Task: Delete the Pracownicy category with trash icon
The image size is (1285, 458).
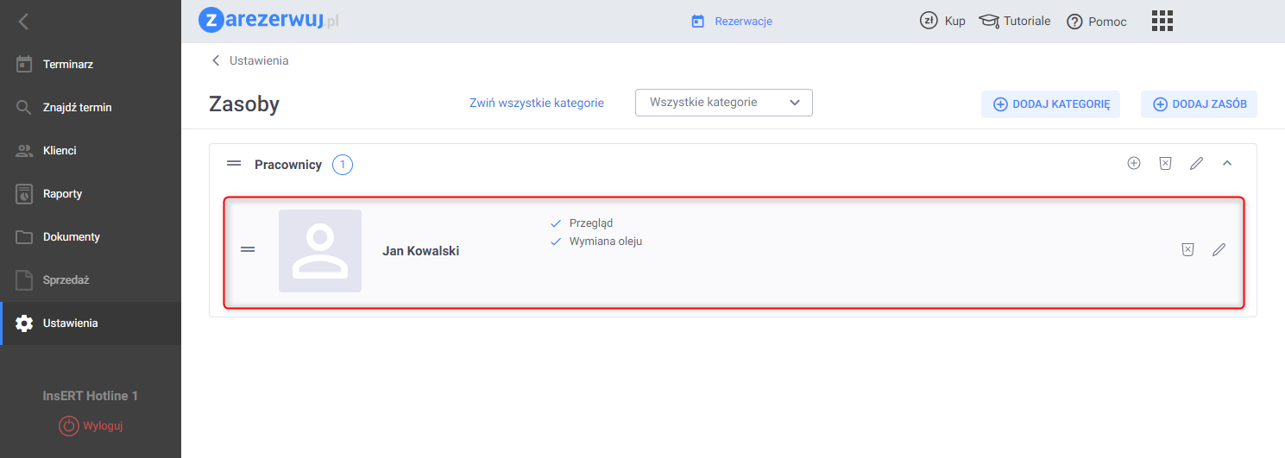Action: 1165,163
